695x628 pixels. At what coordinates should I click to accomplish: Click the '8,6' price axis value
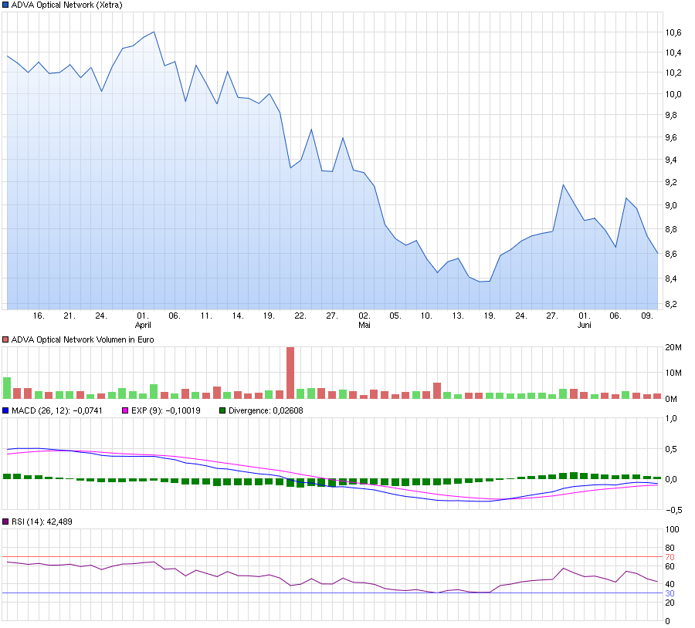[x=671, y=255]
